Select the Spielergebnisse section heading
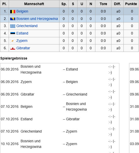Image resolution: width=139 pixels, height=153 pixels. click(x=14, y=58)
